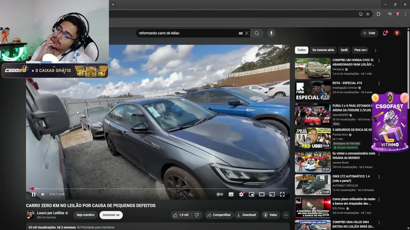Like the video with thumbs up
Image resolution: width=410 pixels, height=230 pixels.
[x=181, y=215]
